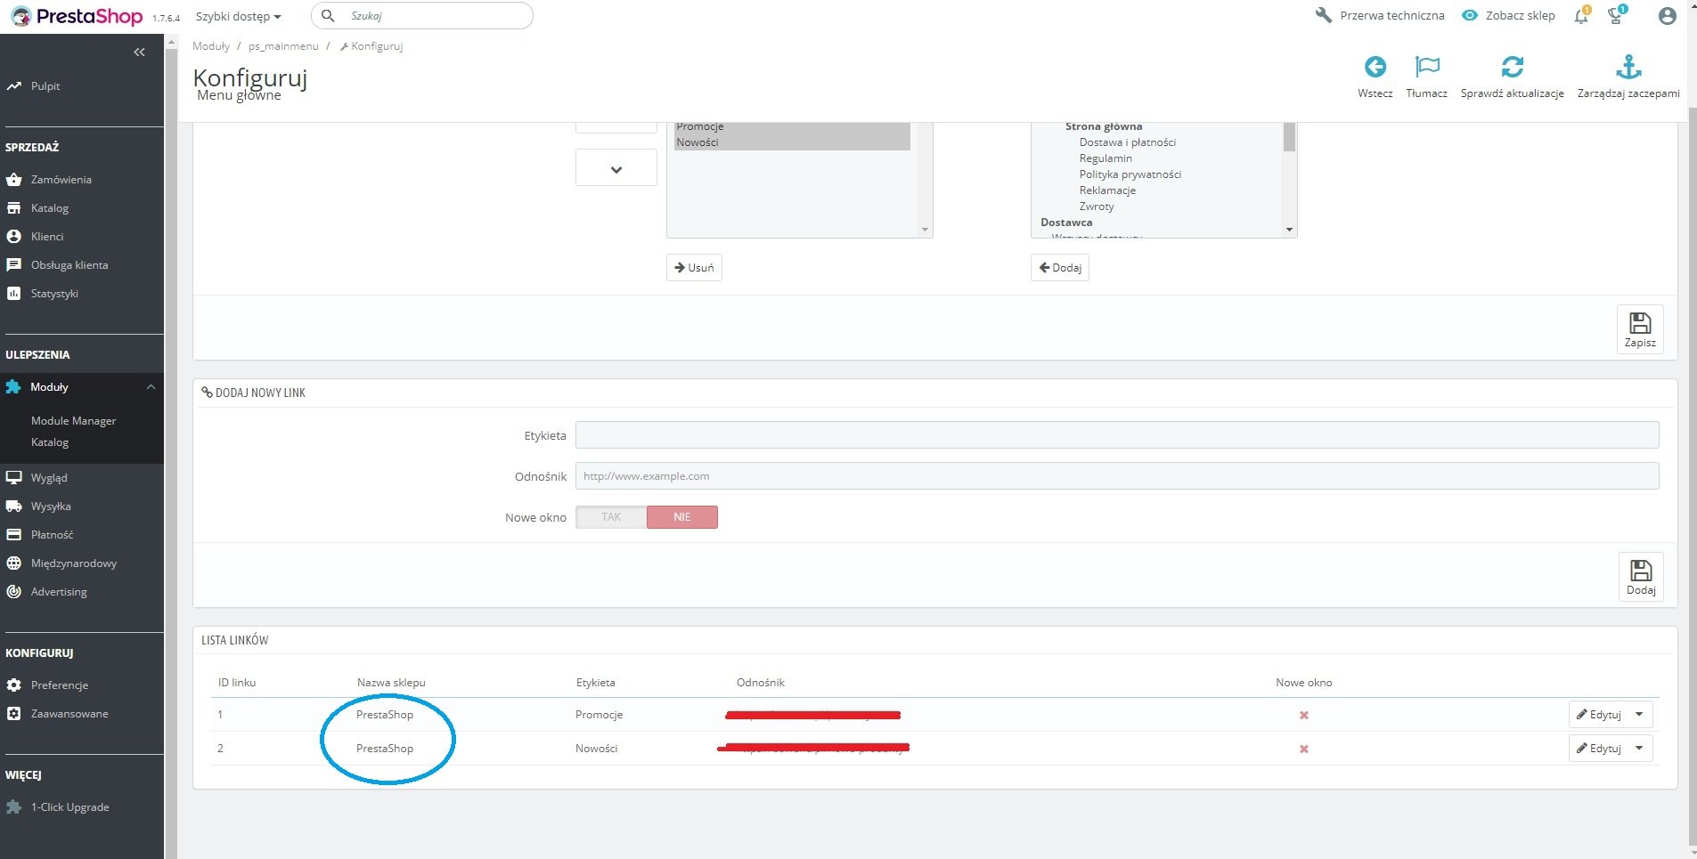Open dropdown arrow beside Edytuj for Promocje
This screenshot has height=859, width=1697.
(1640, 714)
